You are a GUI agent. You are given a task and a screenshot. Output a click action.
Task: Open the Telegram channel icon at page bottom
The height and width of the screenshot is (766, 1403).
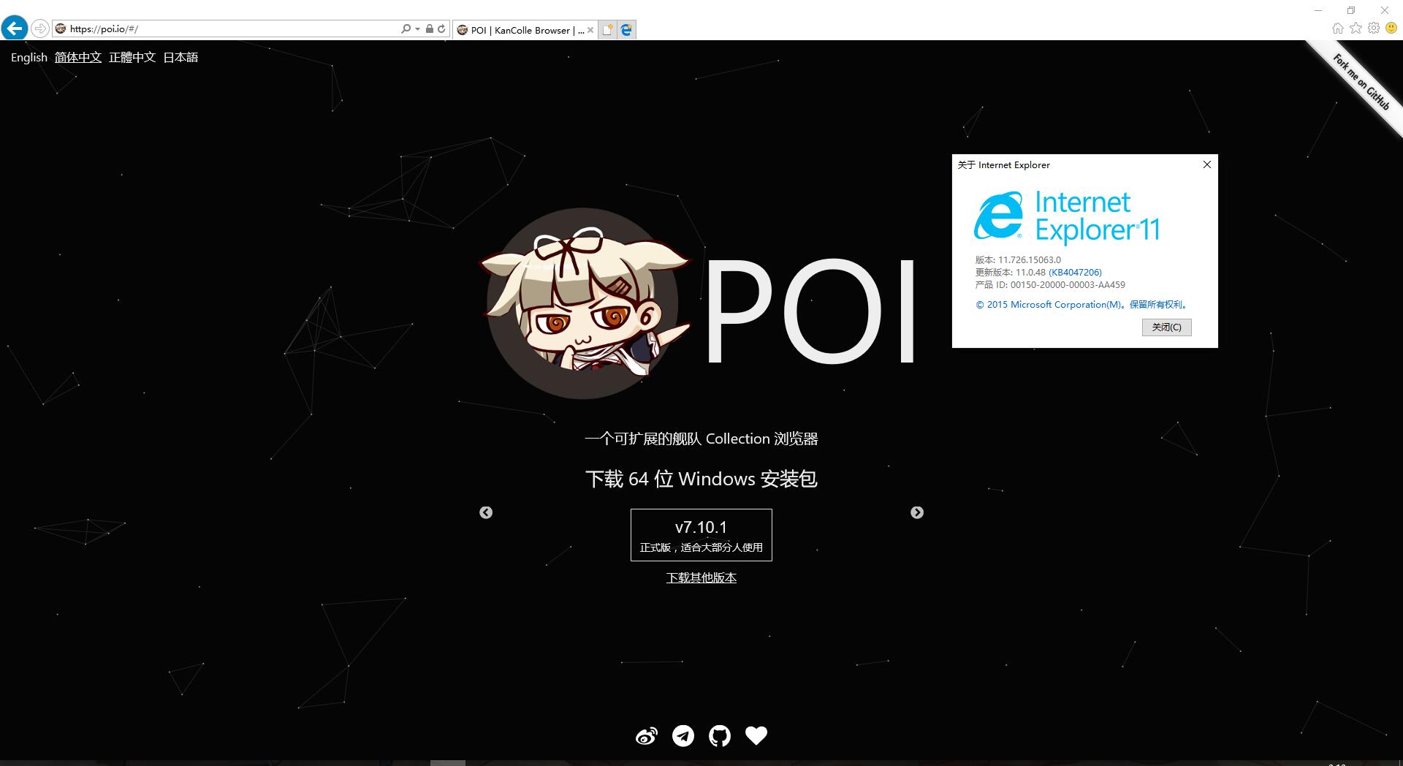coord(683,736)
